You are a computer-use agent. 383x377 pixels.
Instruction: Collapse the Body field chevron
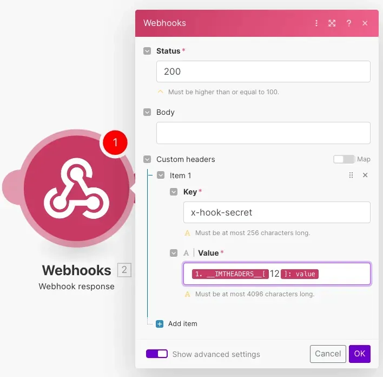[x=147, y=112]
